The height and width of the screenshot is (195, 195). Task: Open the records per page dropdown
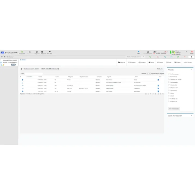pyautogui.click(x=149, y=73)
